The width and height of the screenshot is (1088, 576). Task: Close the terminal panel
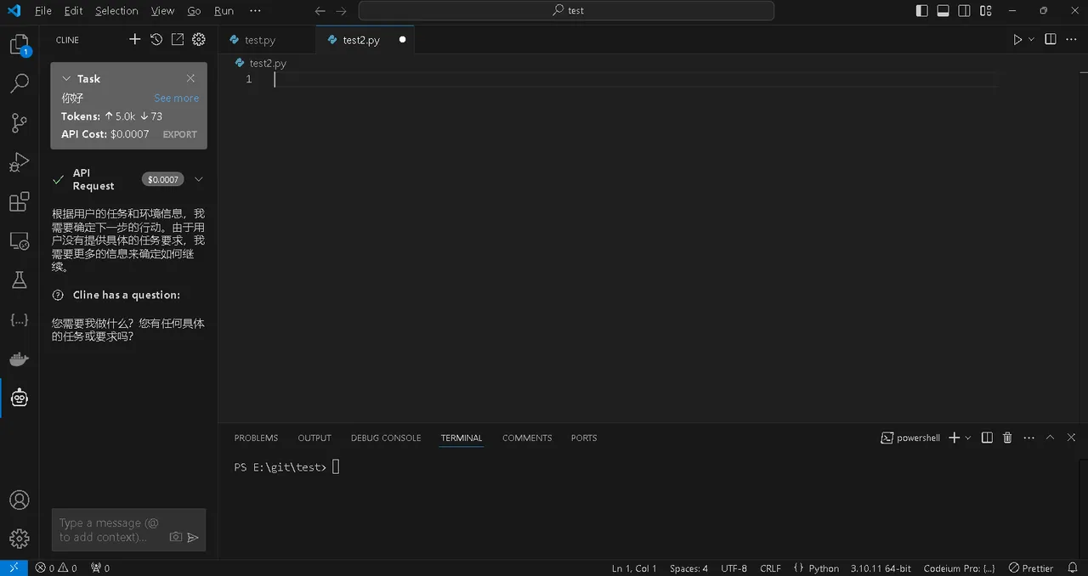point(1070,438)
